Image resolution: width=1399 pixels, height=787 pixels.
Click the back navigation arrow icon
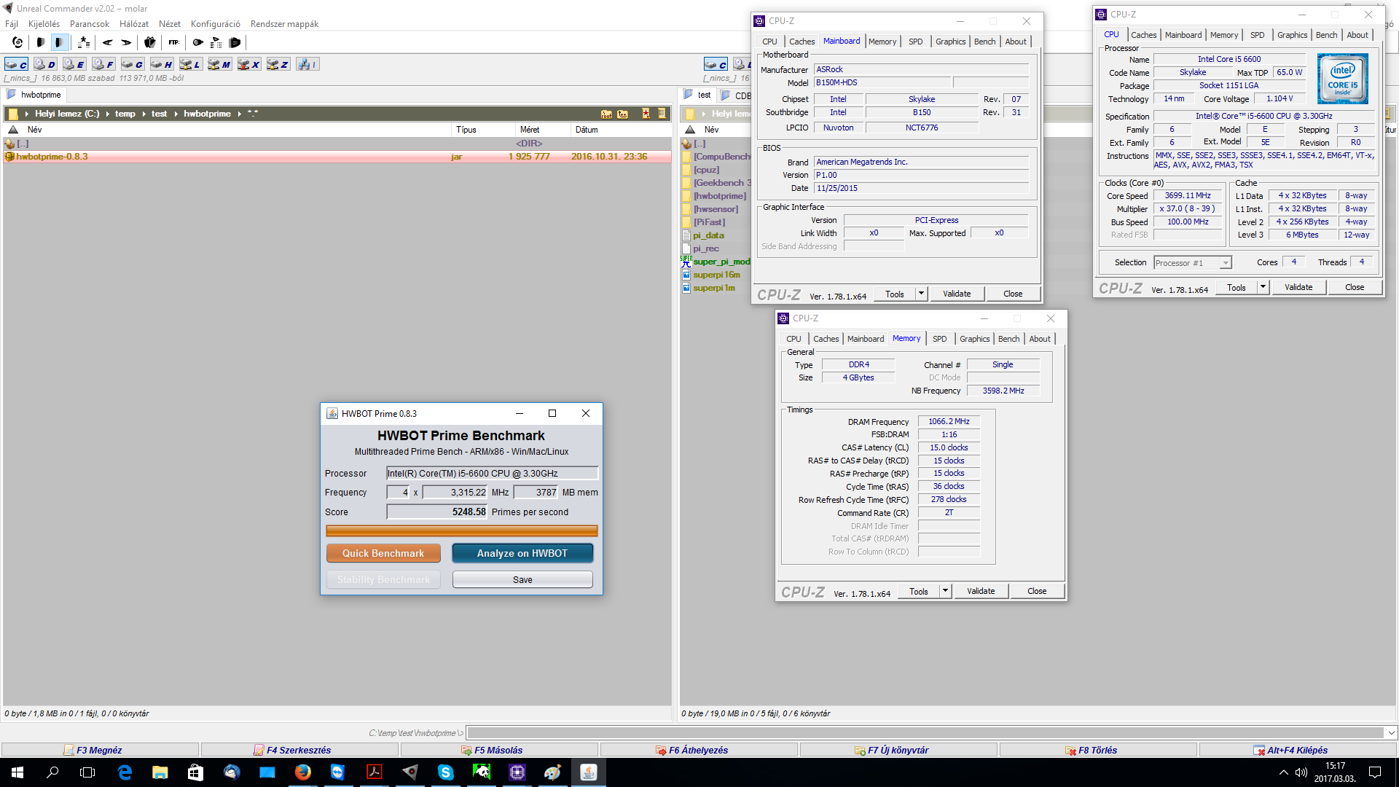coord(108,42)
